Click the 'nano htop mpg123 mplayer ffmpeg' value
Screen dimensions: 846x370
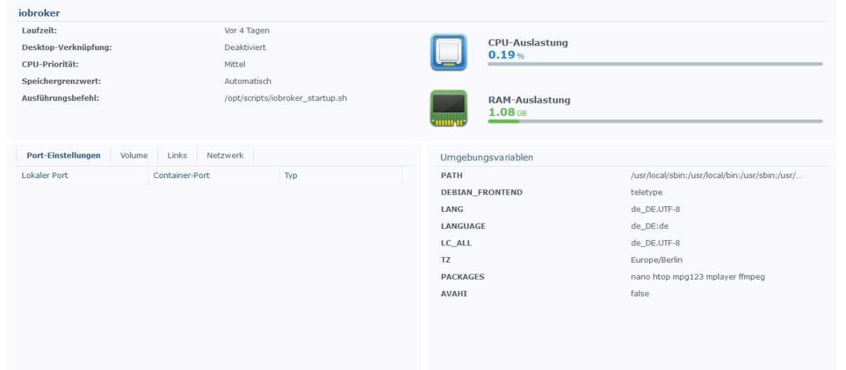coord(697,277)
